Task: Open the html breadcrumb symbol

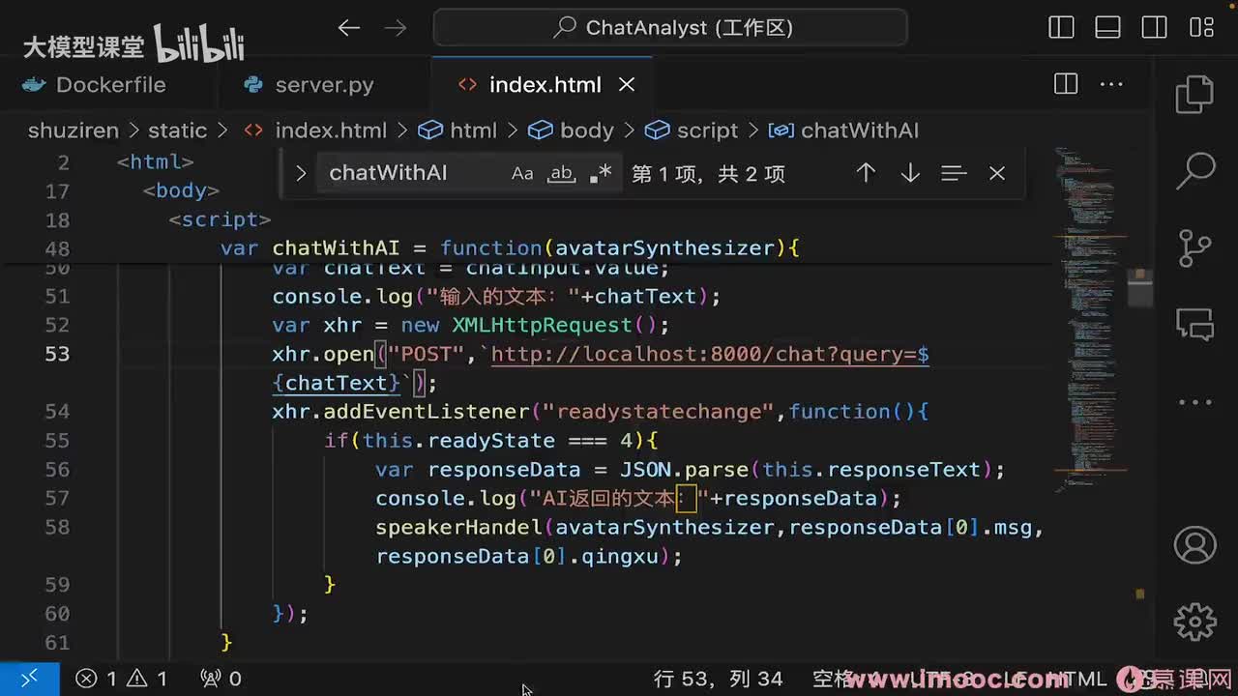Action: tap(457, 130)
